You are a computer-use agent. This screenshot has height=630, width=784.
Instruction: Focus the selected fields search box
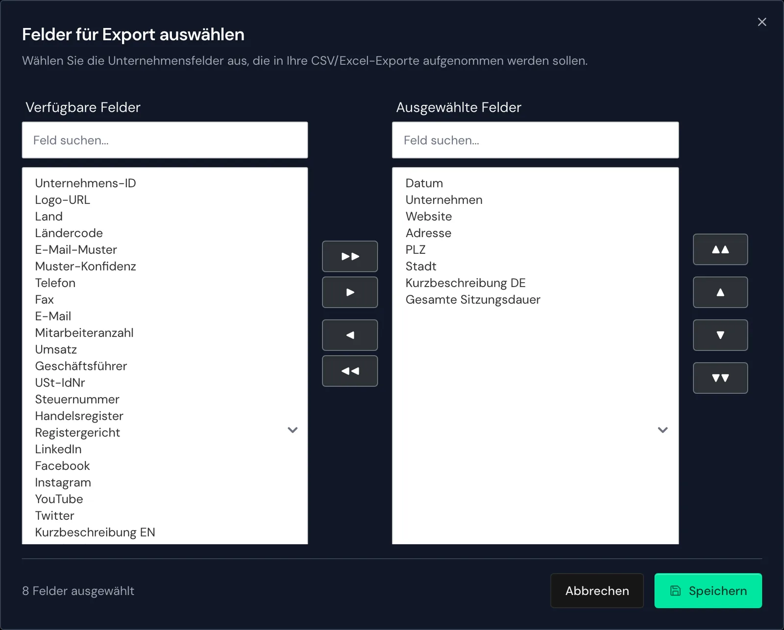(x=536, y=140)
